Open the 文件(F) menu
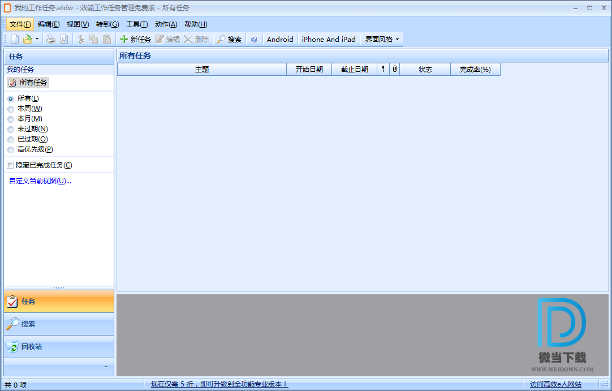 (20, 24)
